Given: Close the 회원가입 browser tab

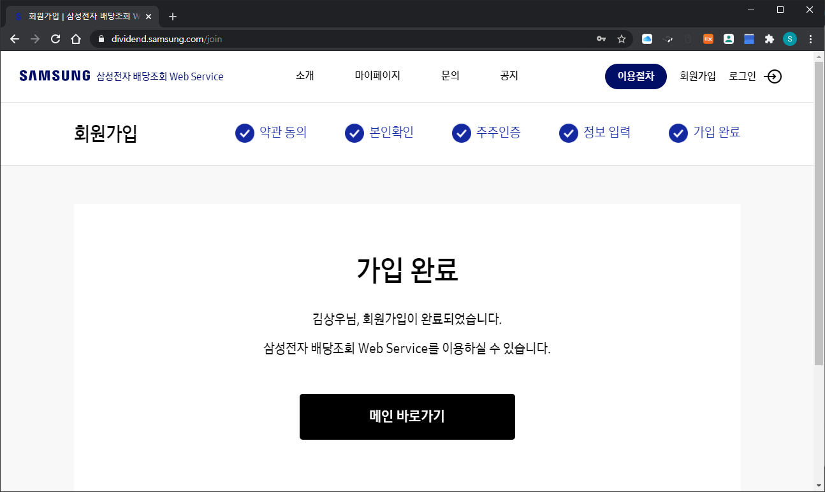Looking at the screenshot, I should [149, 17].
